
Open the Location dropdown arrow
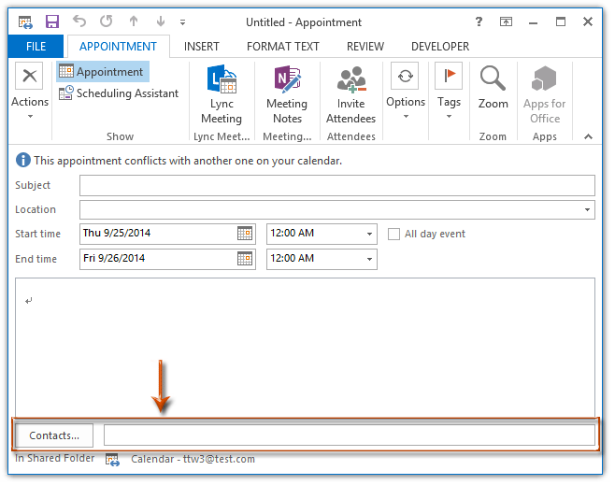point(587,210)
